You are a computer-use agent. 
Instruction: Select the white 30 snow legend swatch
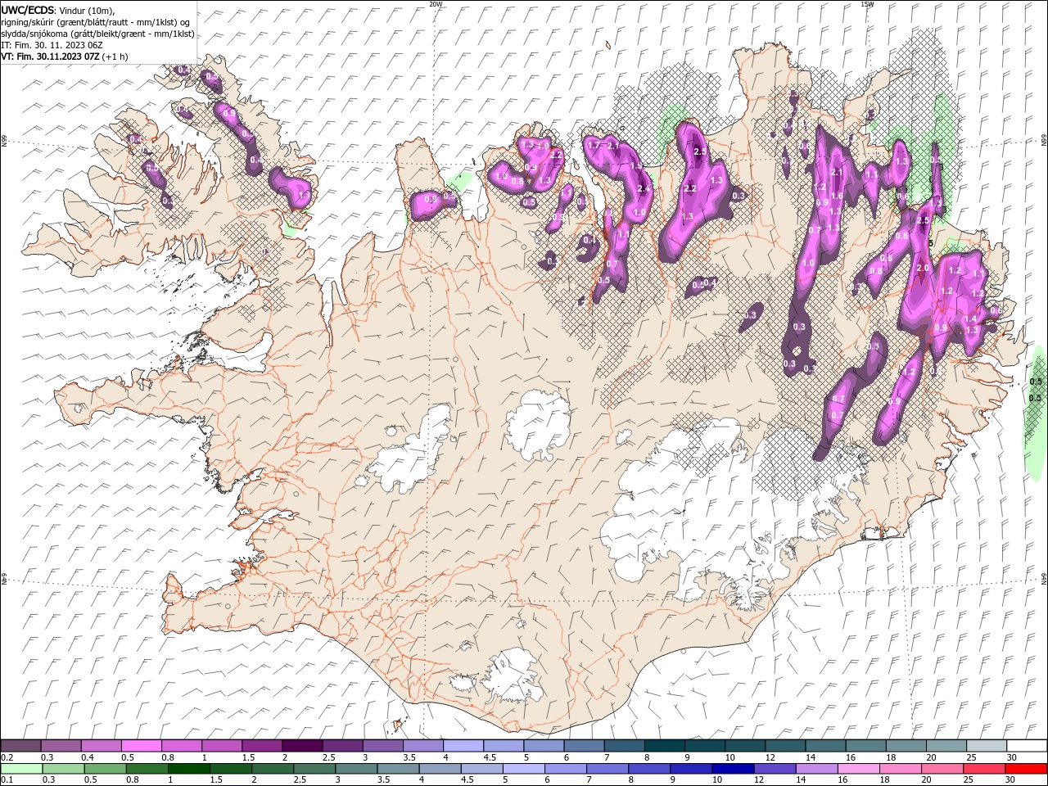[x=1027, y=746]
